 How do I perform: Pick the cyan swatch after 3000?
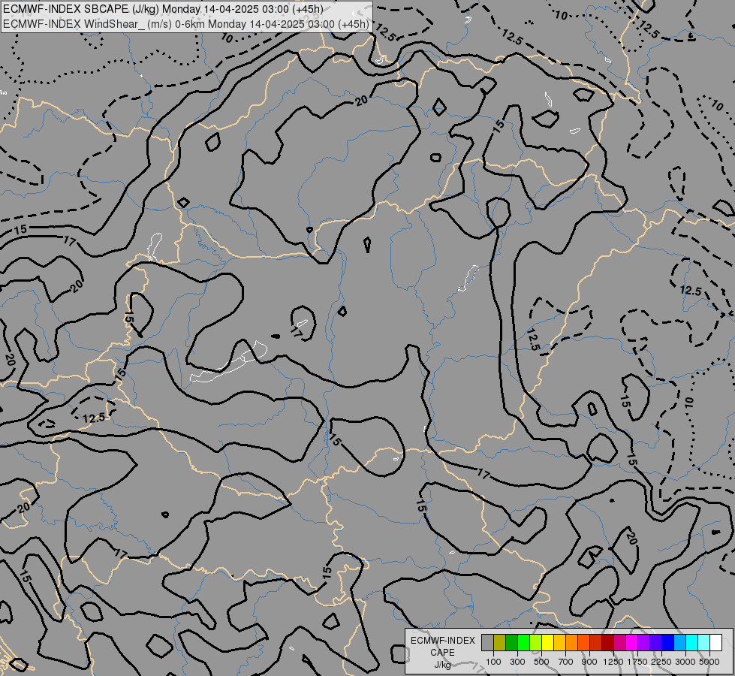(x=692, y=643)
